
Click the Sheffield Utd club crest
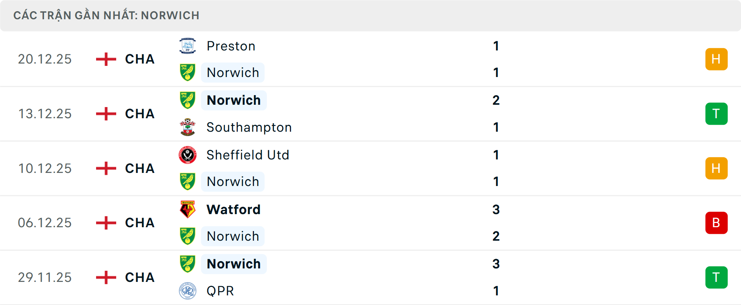click(188, 155)
